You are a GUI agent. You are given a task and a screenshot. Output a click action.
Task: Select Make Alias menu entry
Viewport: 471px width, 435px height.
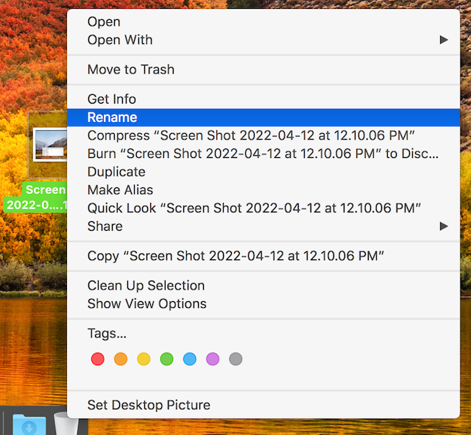tap(120, 190)
